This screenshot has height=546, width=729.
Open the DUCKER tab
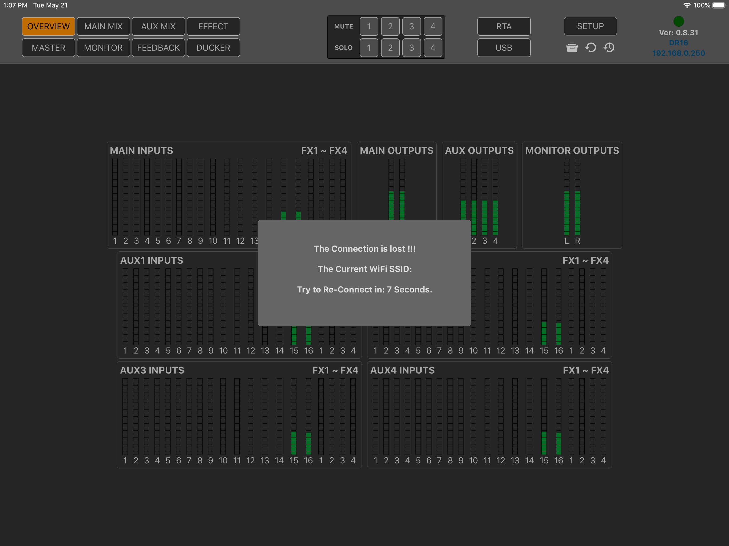click(x=213, y=48)
